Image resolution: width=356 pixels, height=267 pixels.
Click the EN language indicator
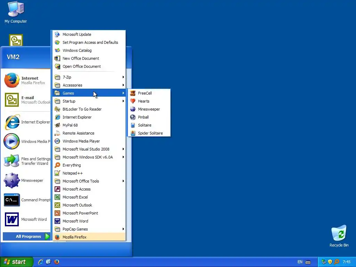point(300,262)
